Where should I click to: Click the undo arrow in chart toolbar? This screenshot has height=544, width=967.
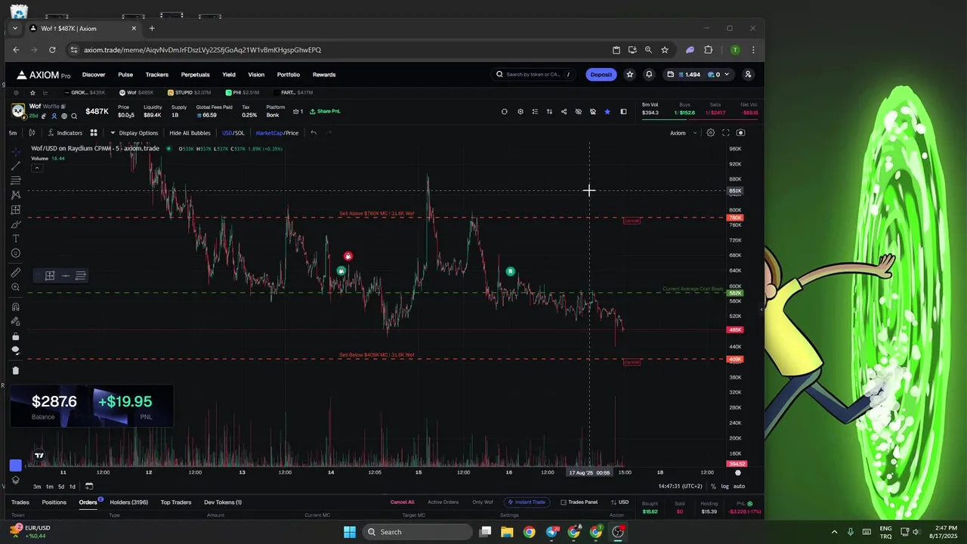[x=314, y=133]
